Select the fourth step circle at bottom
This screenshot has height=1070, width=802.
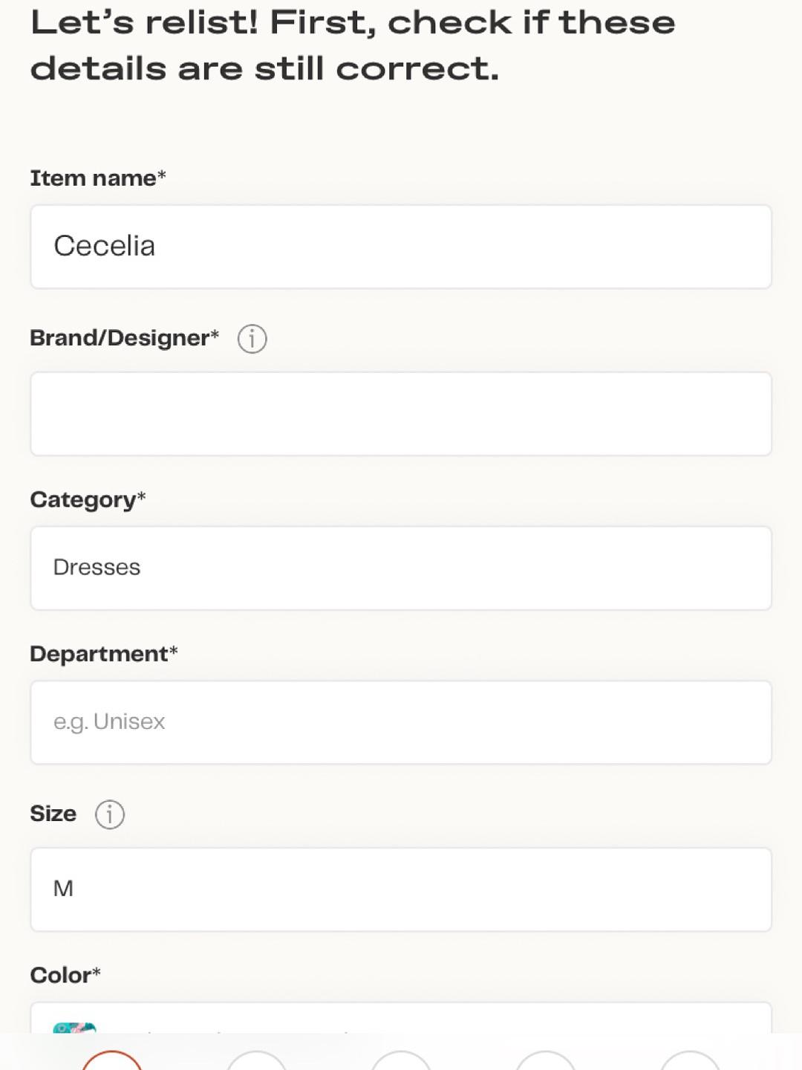click(546, 1060)
